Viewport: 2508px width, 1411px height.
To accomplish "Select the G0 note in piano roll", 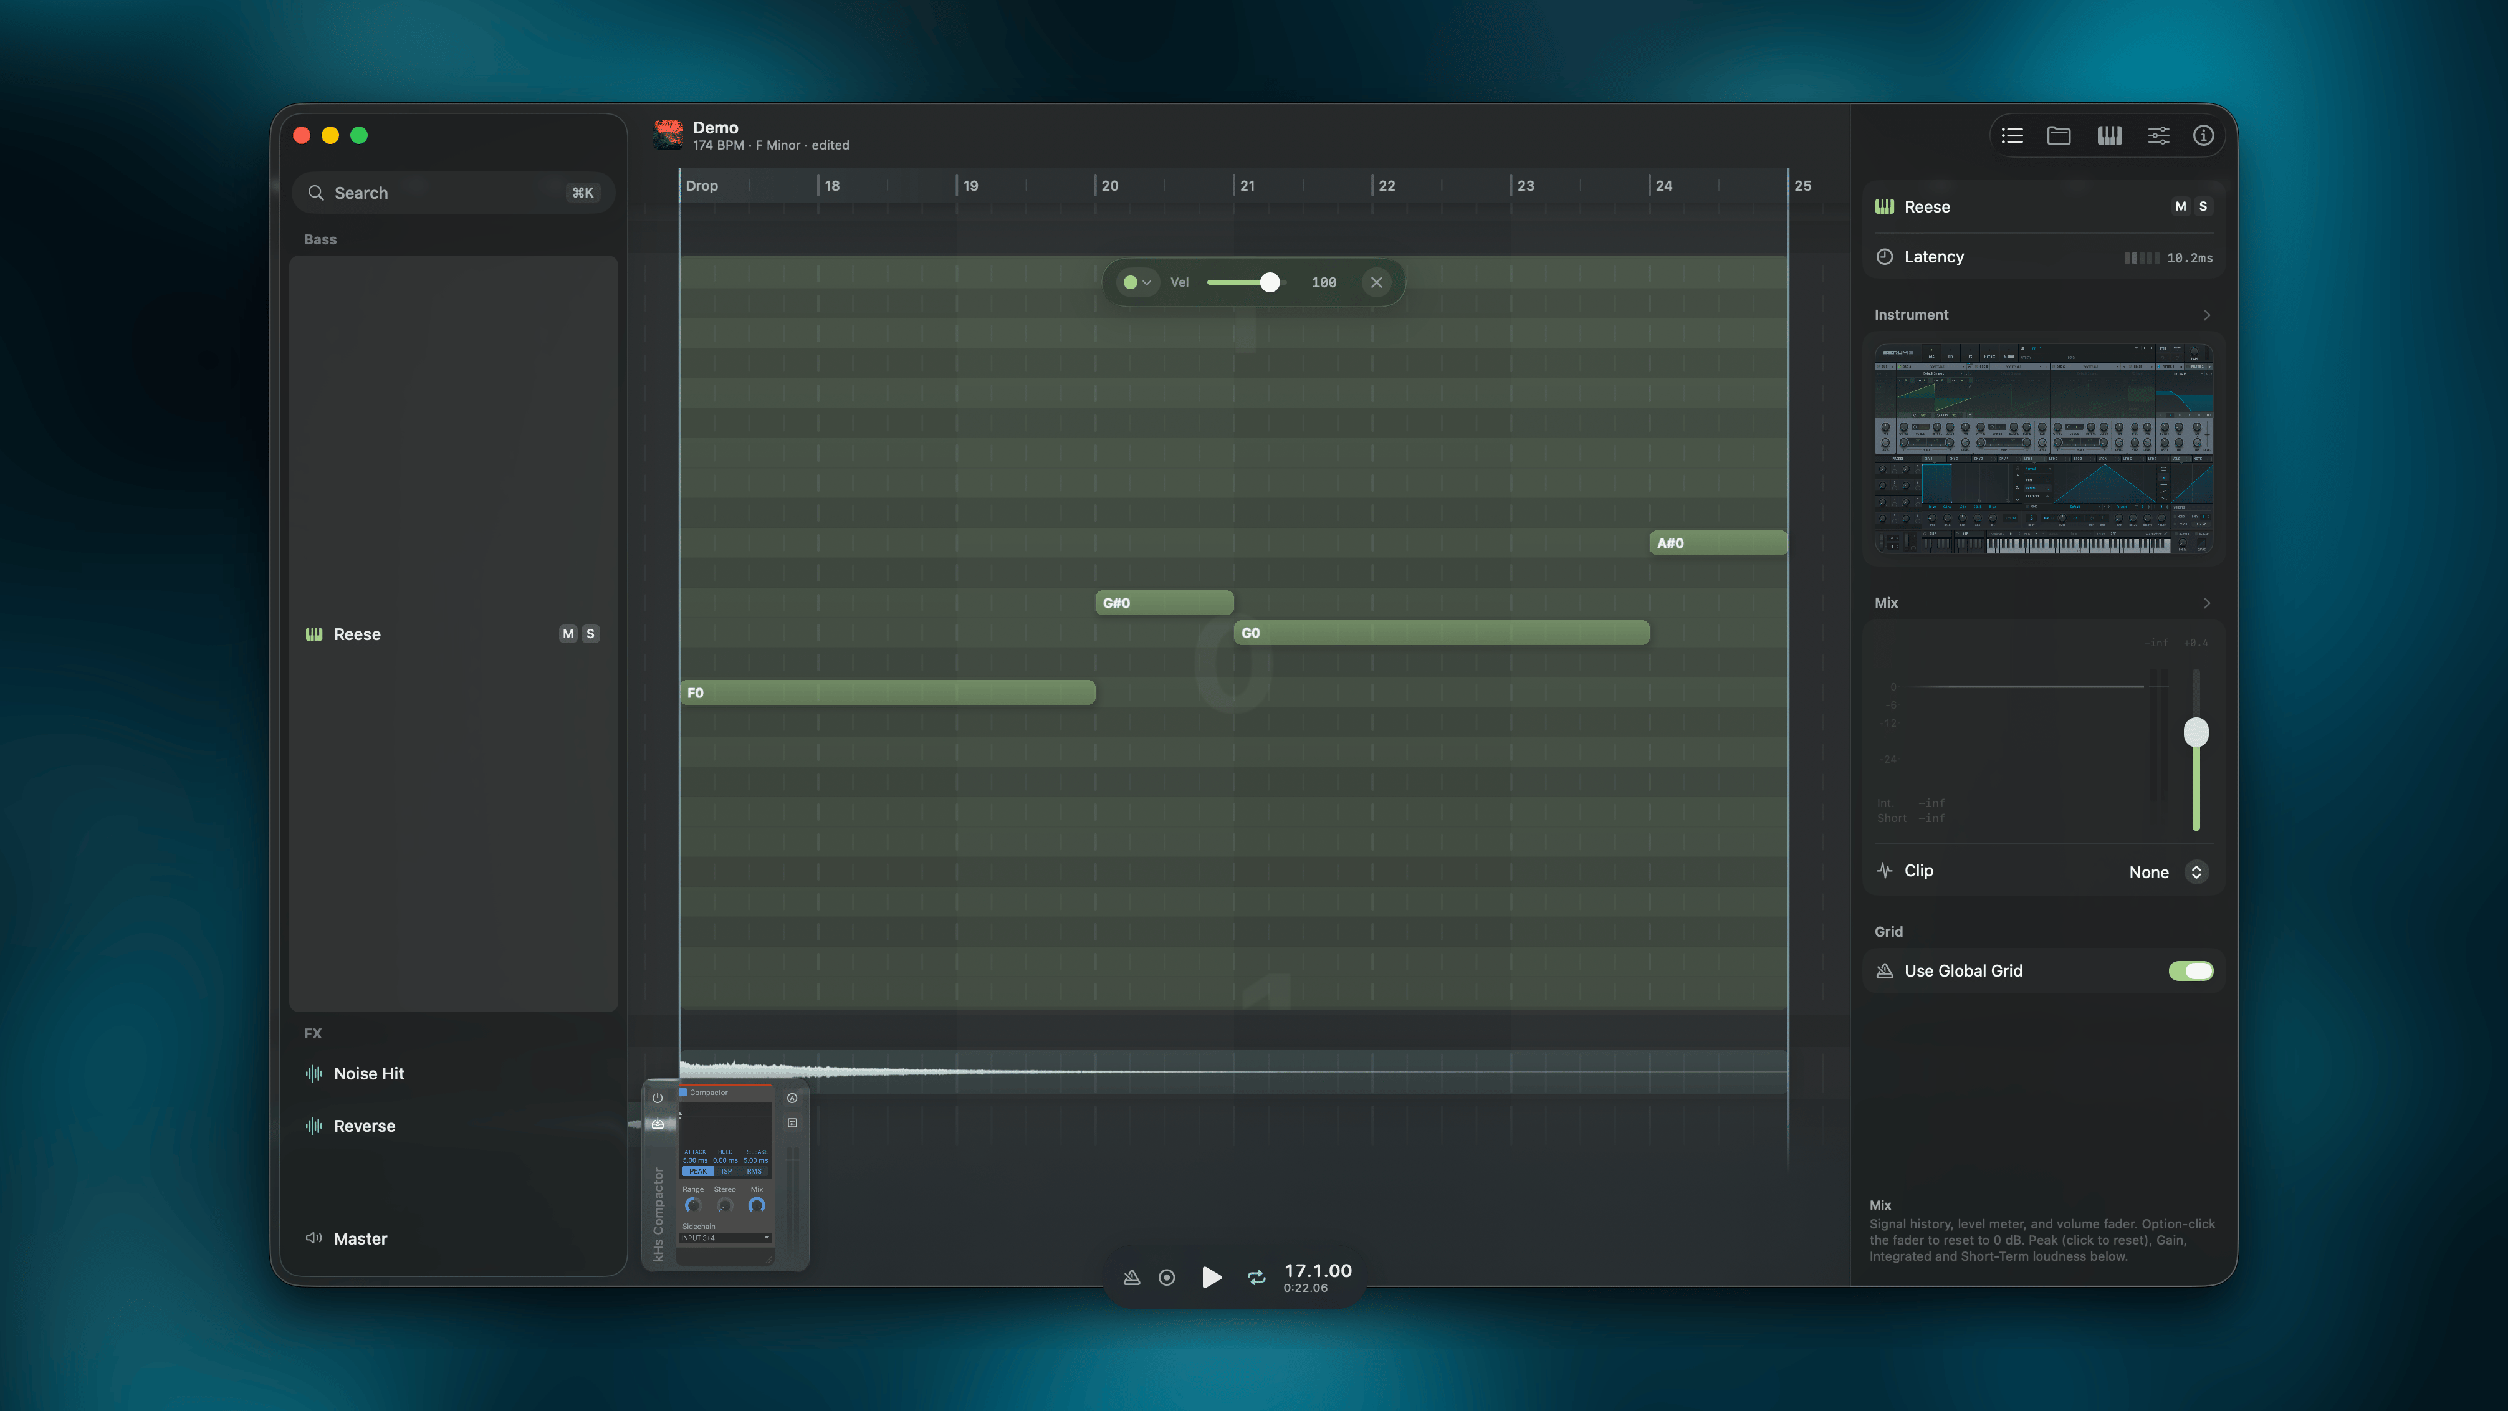I will 1441,633.
